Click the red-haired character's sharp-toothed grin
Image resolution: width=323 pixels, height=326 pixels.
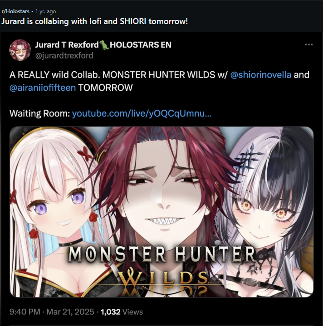[x=164, y=221]
